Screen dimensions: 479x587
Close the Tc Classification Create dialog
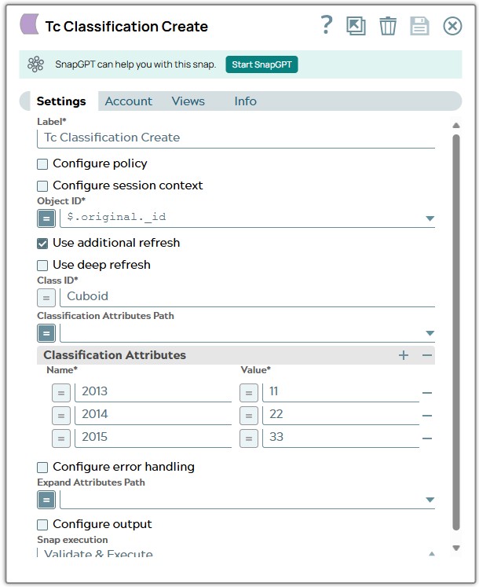pyautogui.click(x=452, y=26)
